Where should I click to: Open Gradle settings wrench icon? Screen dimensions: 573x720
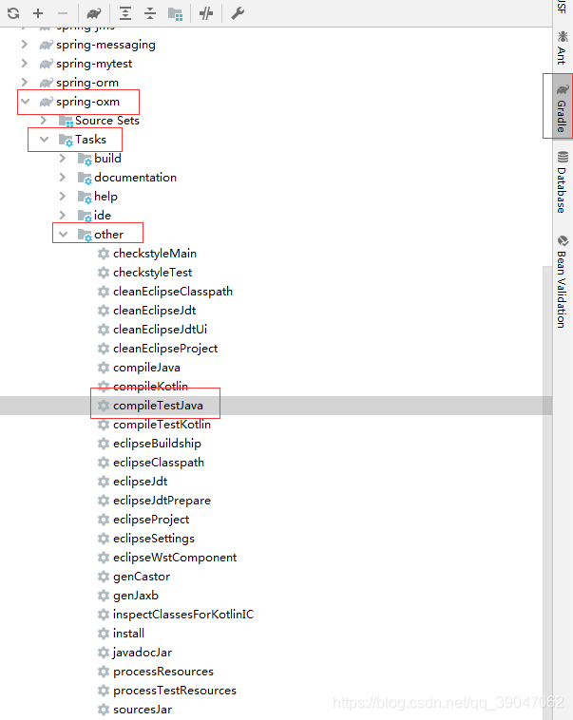coord(238,13)
